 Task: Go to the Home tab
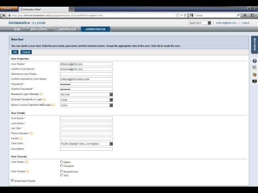(x=17, y=29)
